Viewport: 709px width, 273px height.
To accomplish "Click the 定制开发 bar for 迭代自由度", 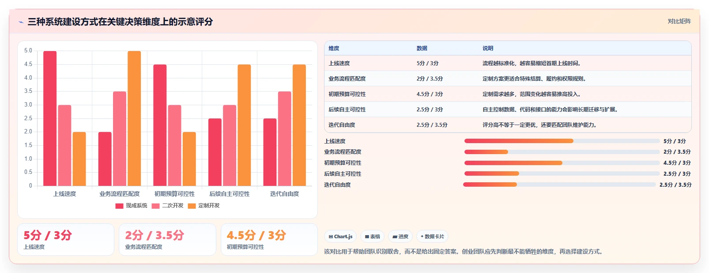I will (x=299, y=125).
